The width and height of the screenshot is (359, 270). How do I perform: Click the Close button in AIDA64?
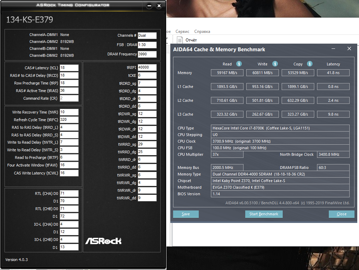(341, 214)
